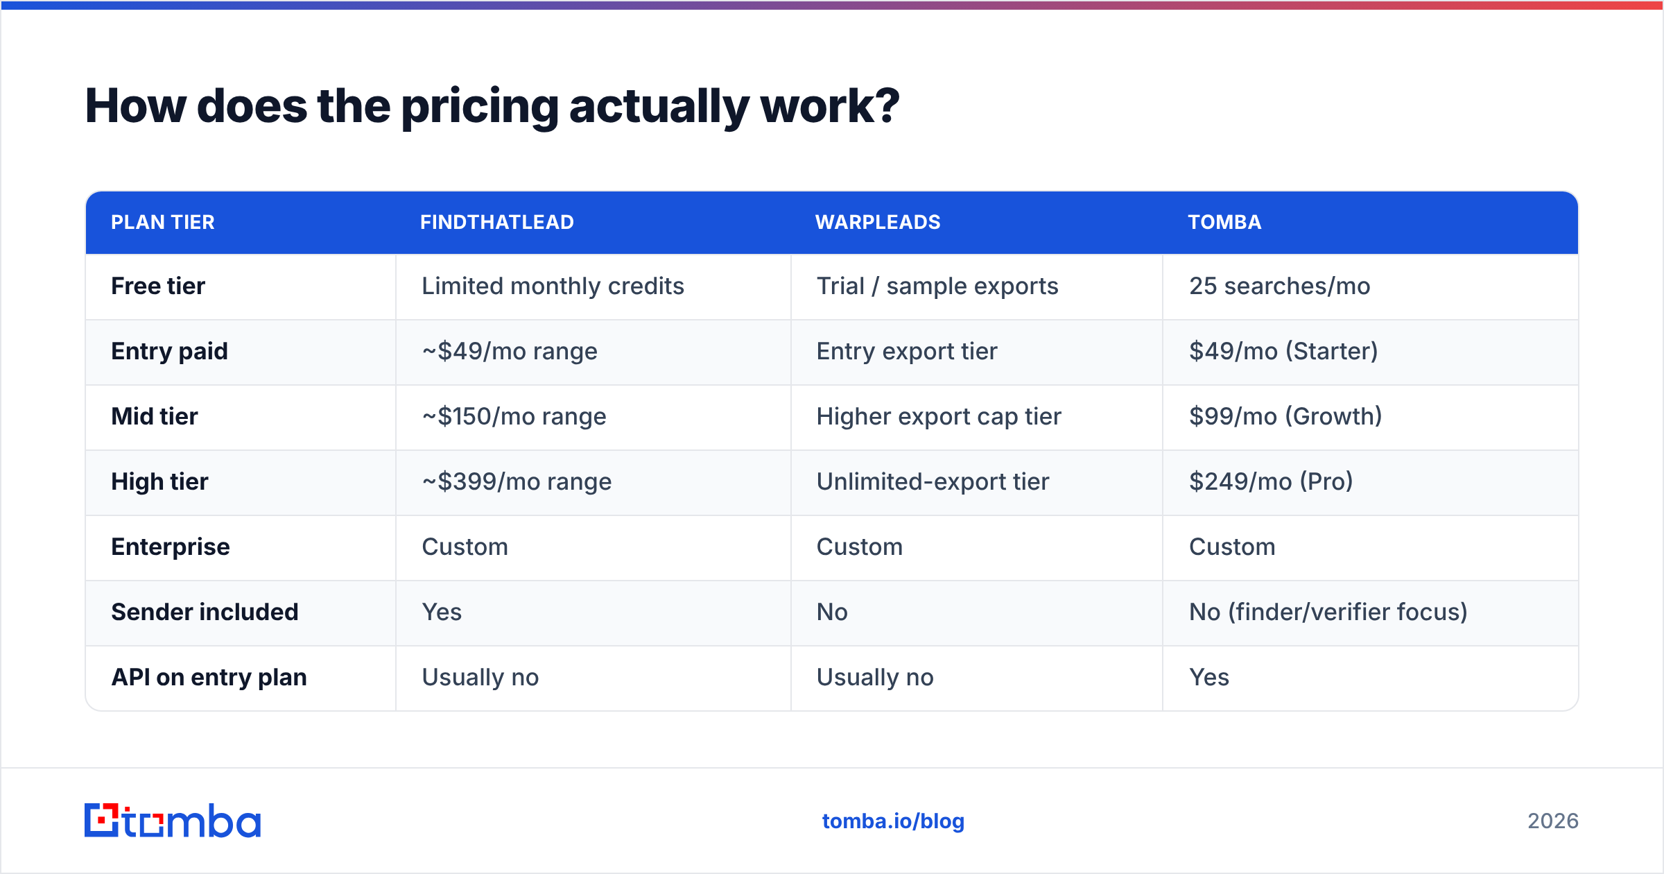This screenshot has width=1664, height=874.
Task: Click the "High tier" row label
Action: click(159, 481)
